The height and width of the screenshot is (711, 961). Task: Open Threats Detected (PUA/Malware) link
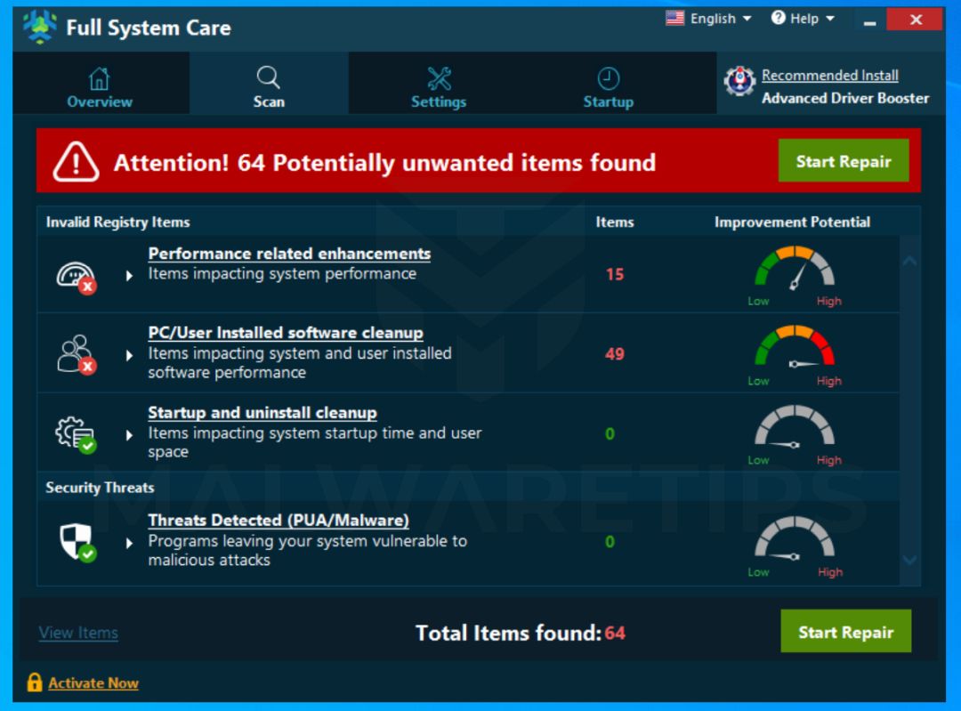pos(279,521)
